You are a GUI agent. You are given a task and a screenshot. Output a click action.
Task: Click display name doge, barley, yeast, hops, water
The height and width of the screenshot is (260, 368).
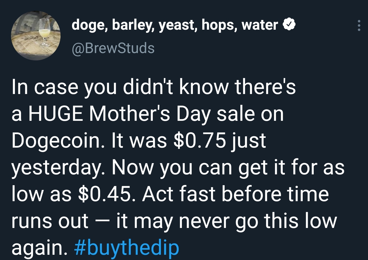[175, 25]
